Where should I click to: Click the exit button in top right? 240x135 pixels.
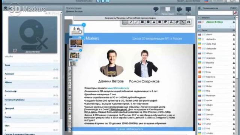pyautogui.click(x=233, y=1)
